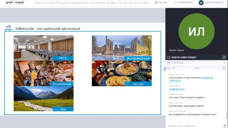Click the SkyWay logo on slide
228x128 pixels.
(8, 28)
